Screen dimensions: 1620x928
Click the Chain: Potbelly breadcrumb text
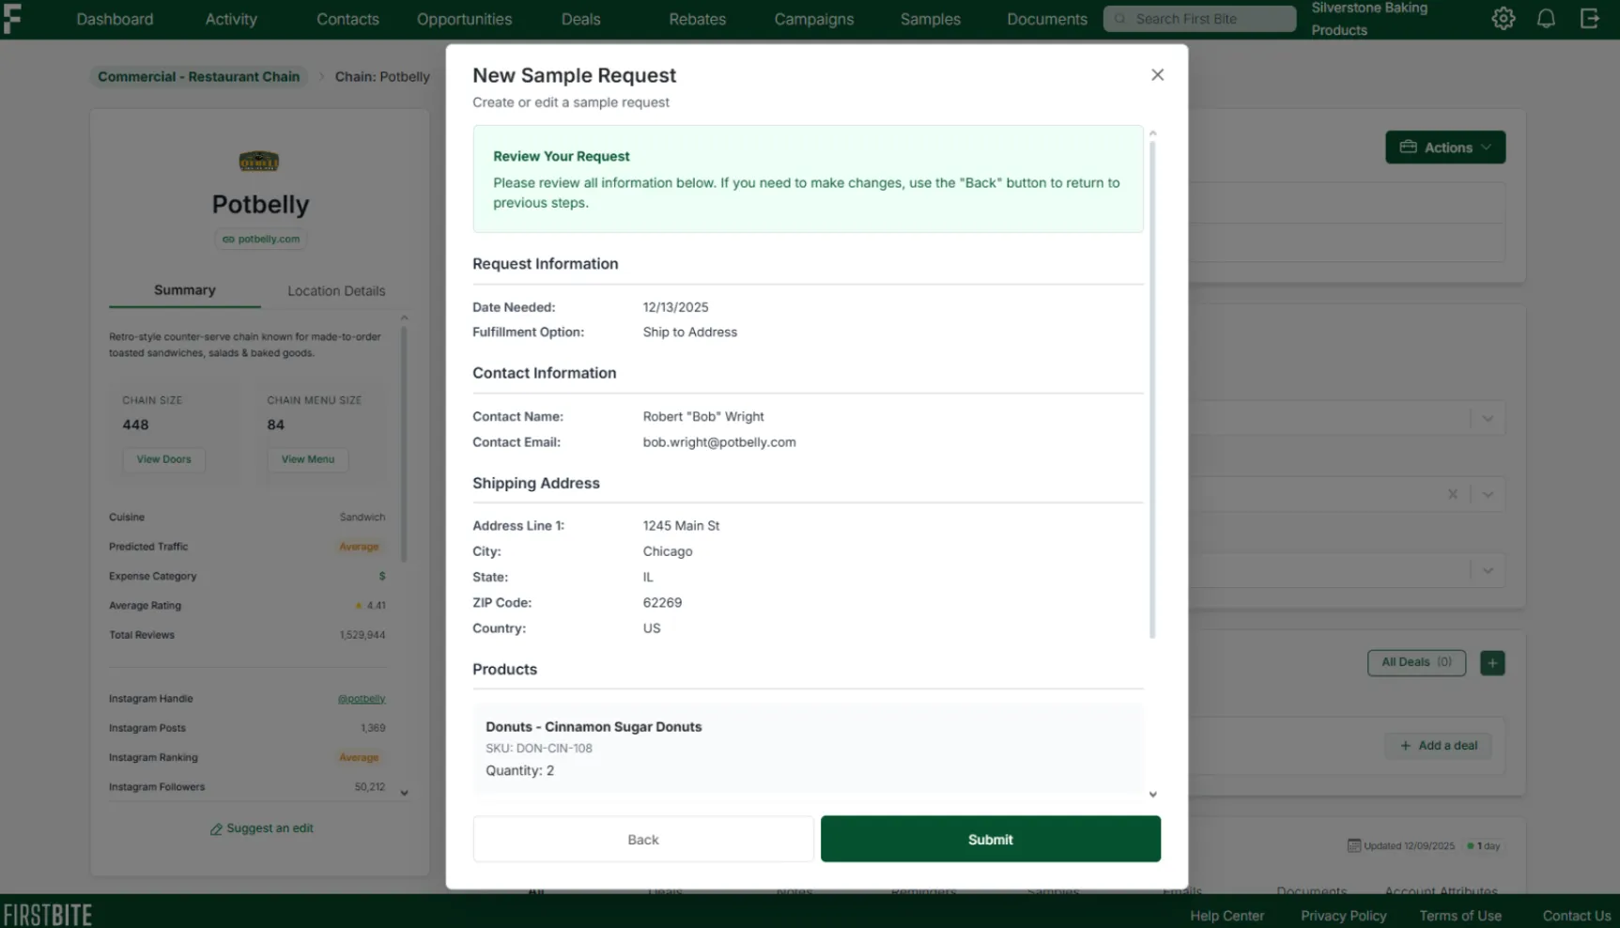click(382, 77)
